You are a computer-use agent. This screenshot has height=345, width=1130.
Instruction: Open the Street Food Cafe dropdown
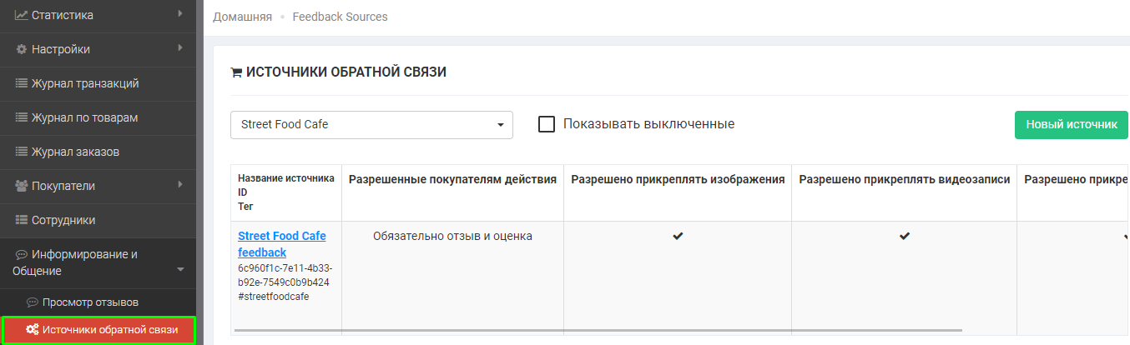(371, 125)
